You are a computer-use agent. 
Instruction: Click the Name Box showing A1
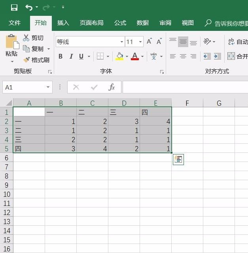pos(24,87)
